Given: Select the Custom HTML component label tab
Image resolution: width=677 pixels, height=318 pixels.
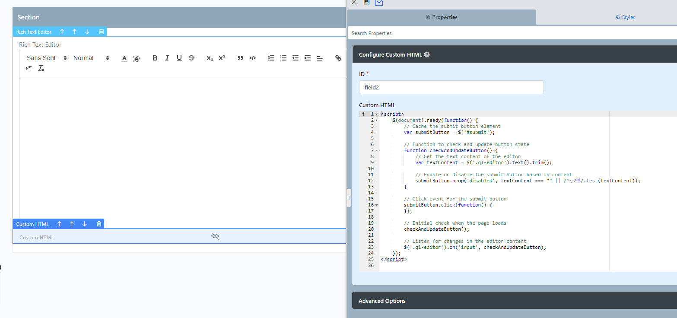Looking at the screenshot, I should pyautogui.click(x=32, y=224).
